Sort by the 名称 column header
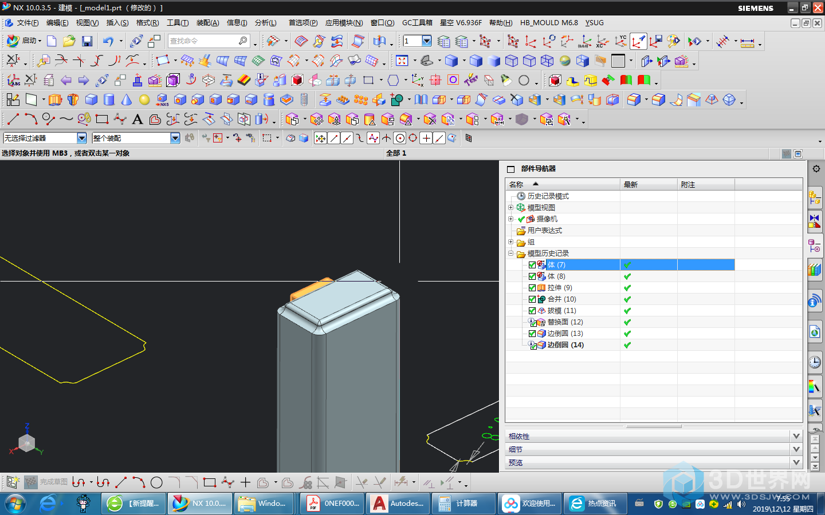This screenshot has width=825, height=515. [x=563, y=184]
